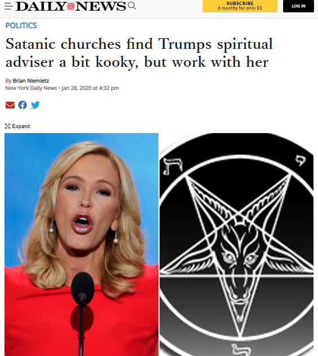Click the article headline text

(139, 53)
